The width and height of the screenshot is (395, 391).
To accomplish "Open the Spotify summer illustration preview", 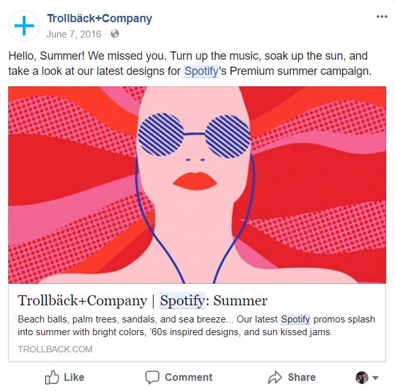I will 197,185.
